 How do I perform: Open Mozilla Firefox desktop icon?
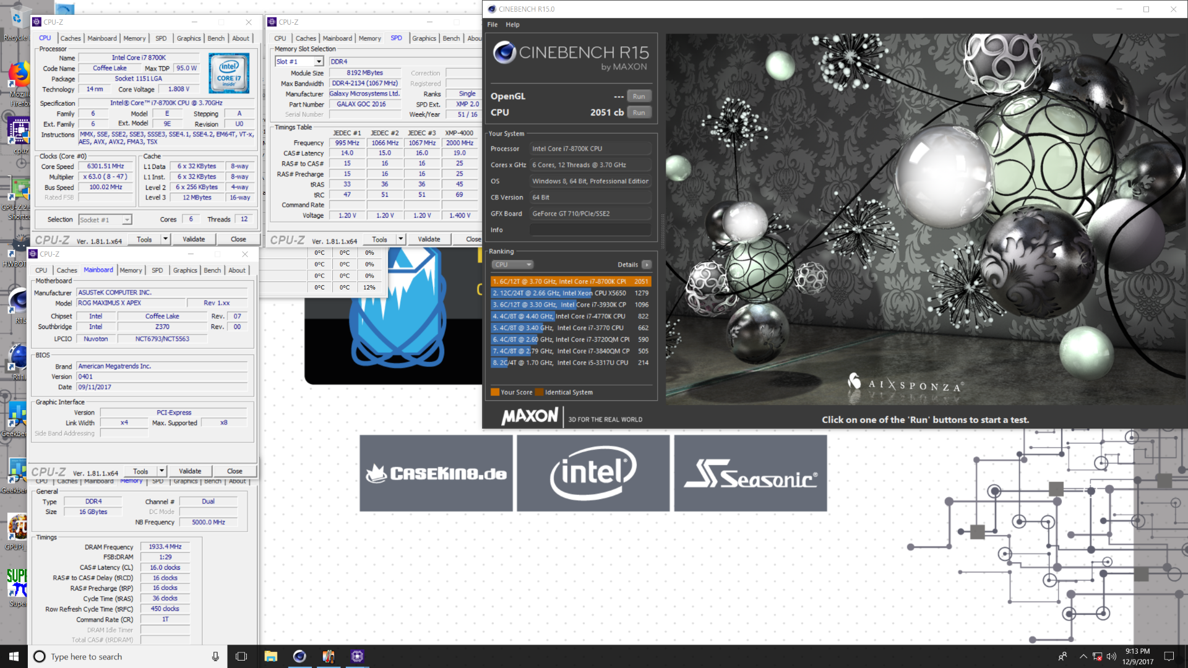click(17, 83)
